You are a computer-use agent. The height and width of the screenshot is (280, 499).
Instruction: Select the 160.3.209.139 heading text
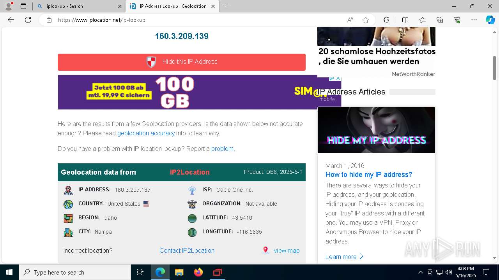[x=182, y=36]
